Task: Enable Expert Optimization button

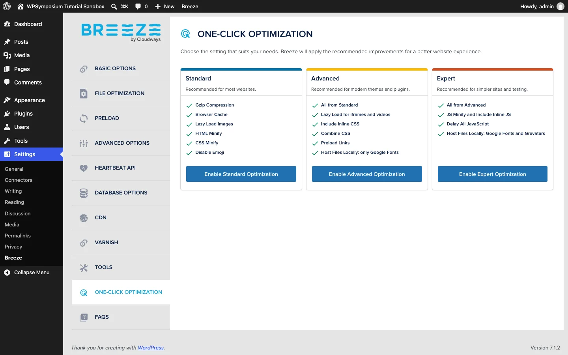Action: click(493, 174)
